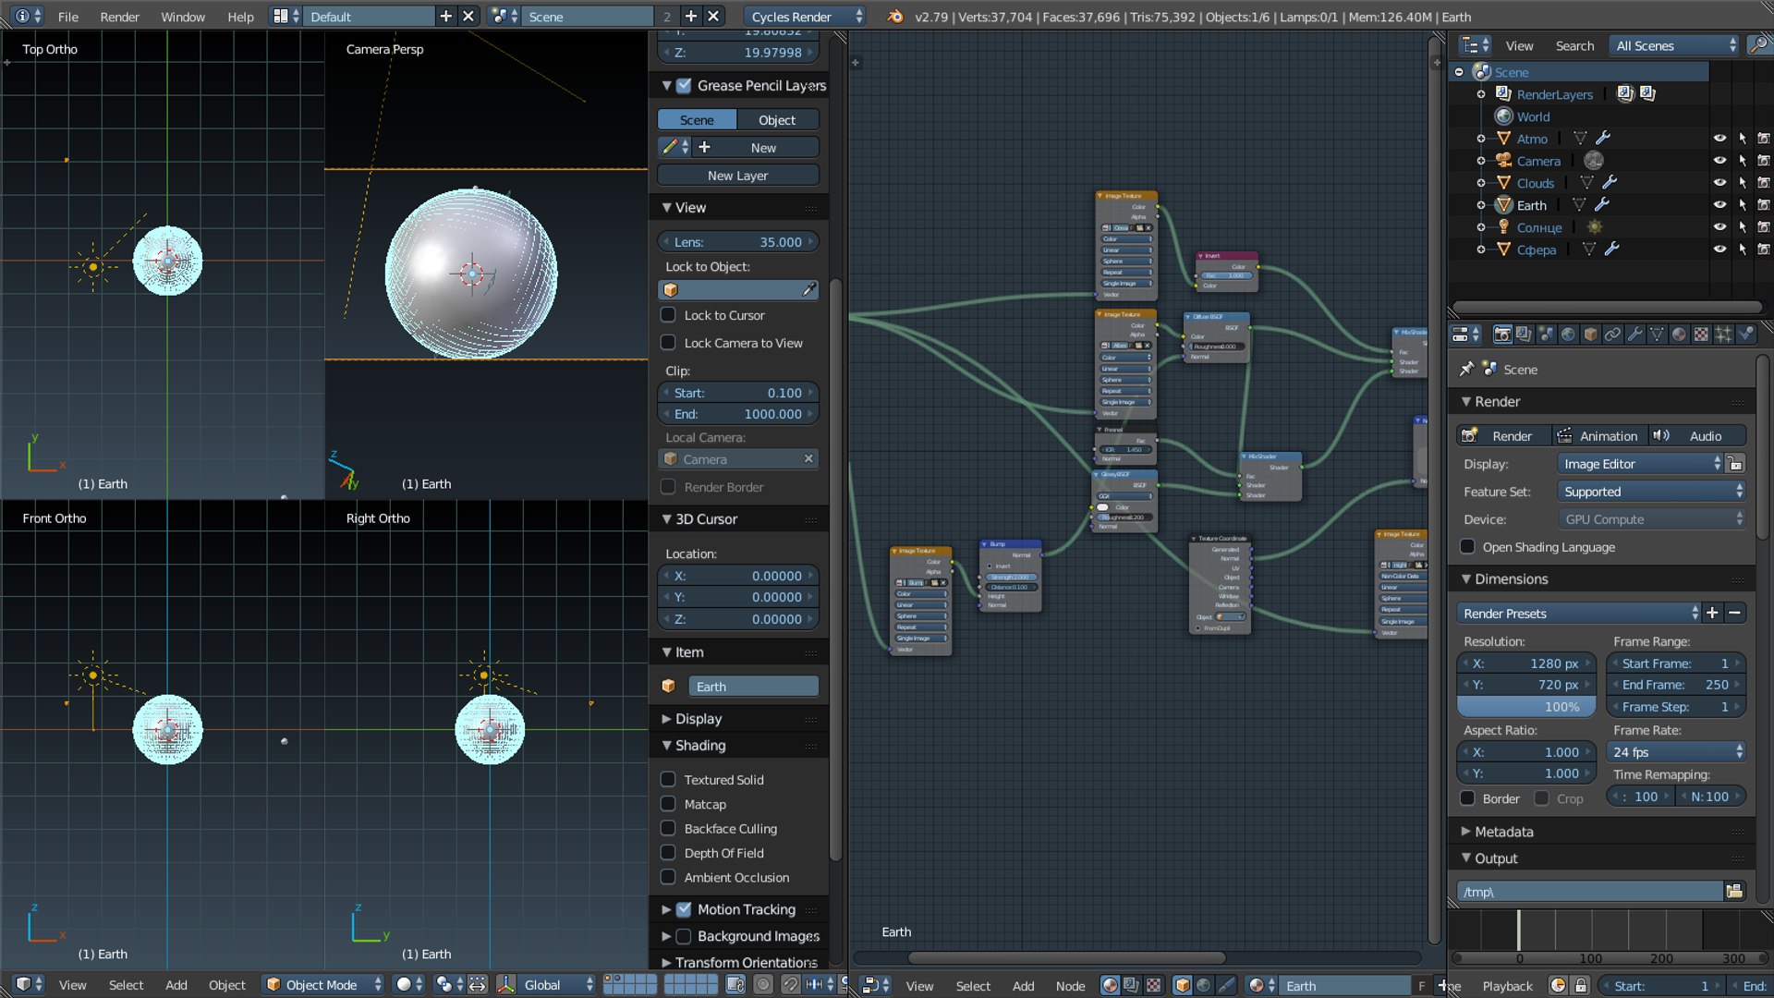
Task: Enable the Ambient Occlusion checkbox
Action: coord(668,877)
